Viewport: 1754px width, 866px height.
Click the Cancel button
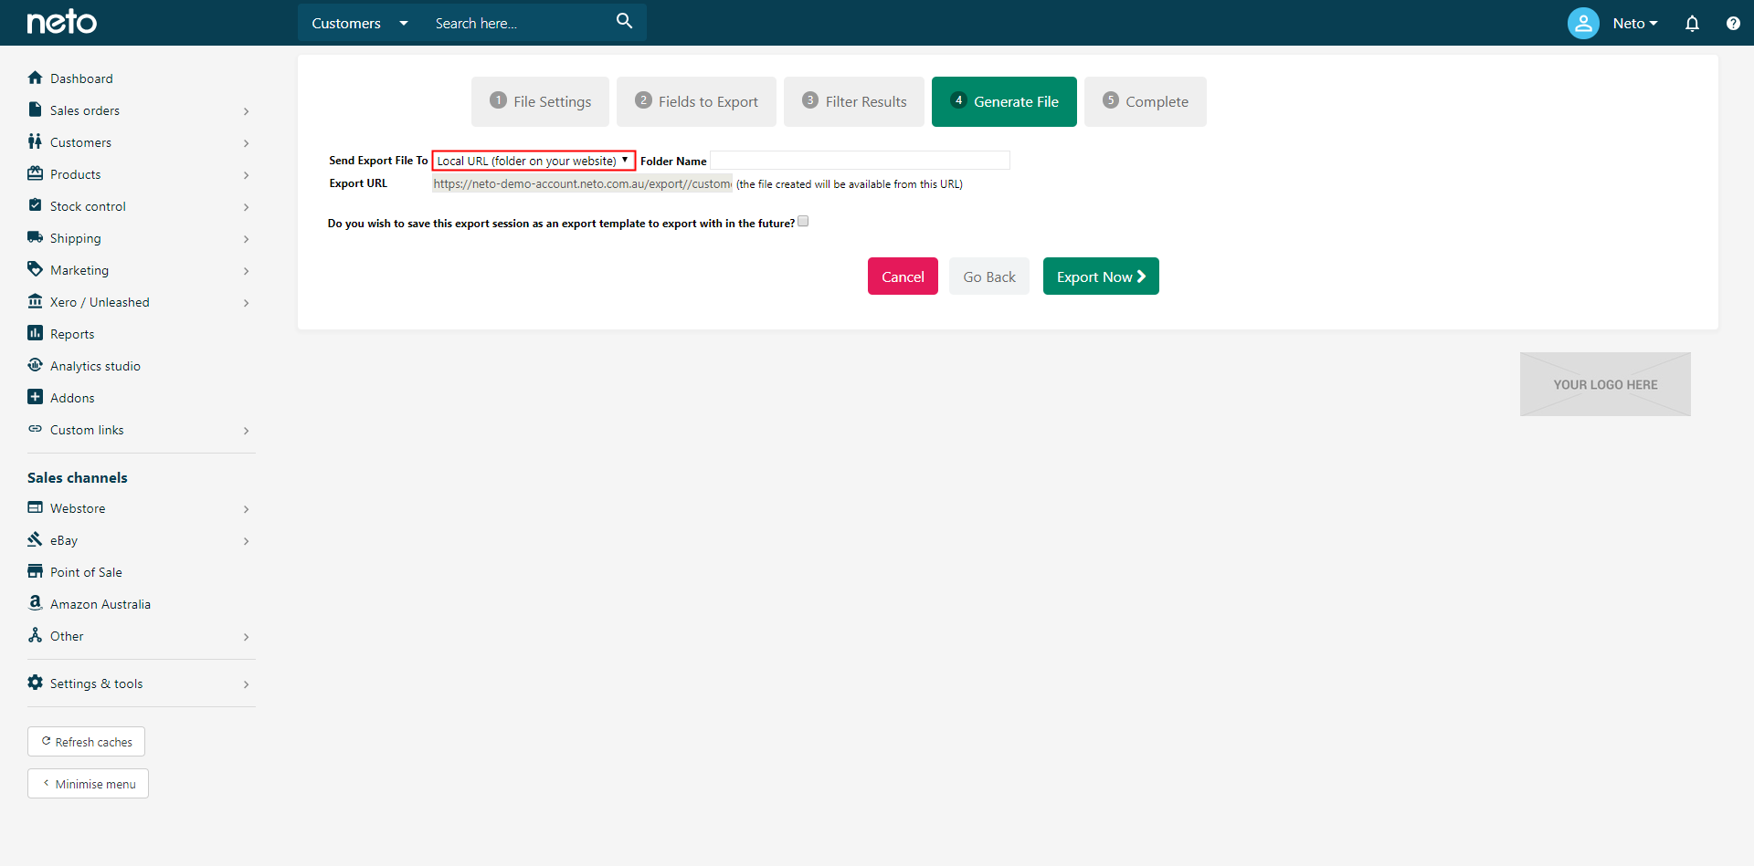(903, 276)
